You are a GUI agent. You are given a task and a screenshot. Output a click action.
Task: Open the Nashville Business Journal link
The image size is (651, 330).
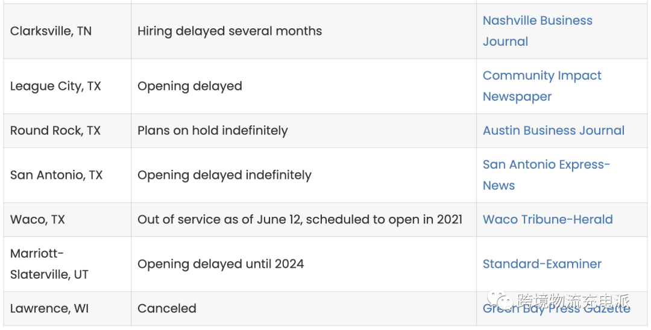point(537,31)
